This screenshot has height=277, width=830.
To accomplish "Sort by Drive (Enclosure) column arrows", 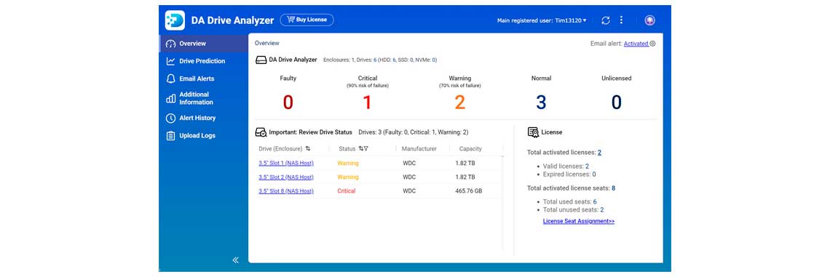I will point(308,148).
